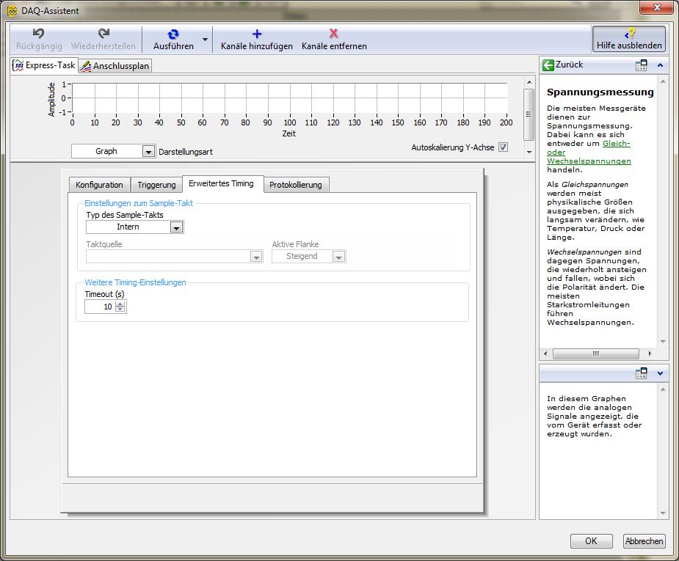The image size is (679, 561).
Task: Open the Aktive Flanke dropdown
Action: pos(338,257)
